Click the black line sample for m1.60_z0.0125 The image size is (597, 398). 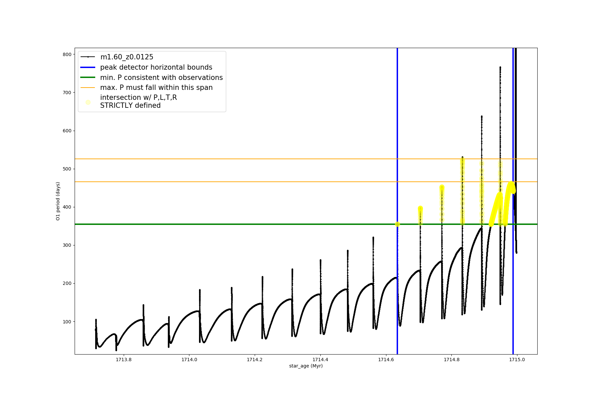88,57
